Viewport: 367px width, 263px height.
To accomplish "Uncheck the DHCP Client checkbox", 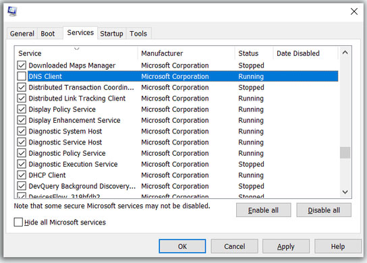I will [x=22, y=175].
